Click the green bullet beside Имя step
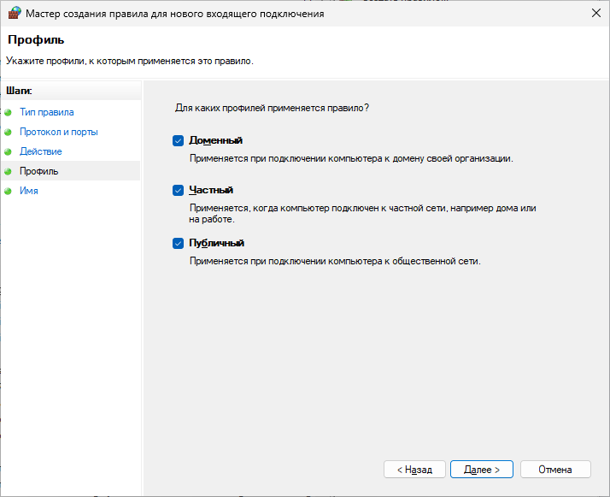Viewport: 610px width, 497px height. 9,192
